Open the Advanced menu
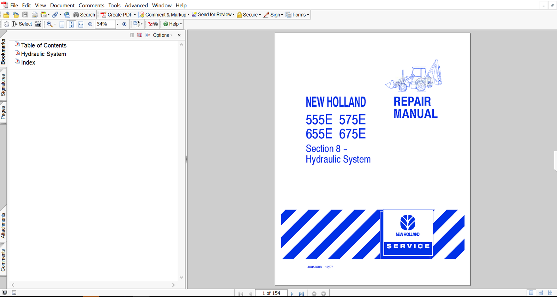The image size is (557, 297). click(x=136, y=5)
